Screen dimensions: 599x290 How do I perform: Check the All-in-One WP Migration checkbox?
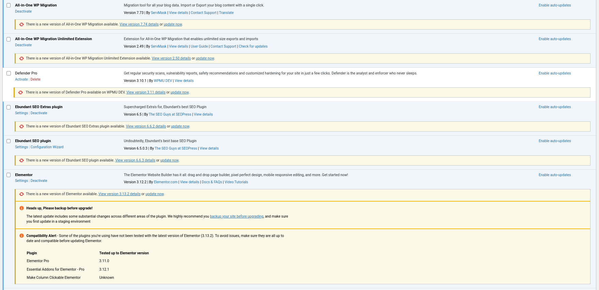click(x=9, y=5)
